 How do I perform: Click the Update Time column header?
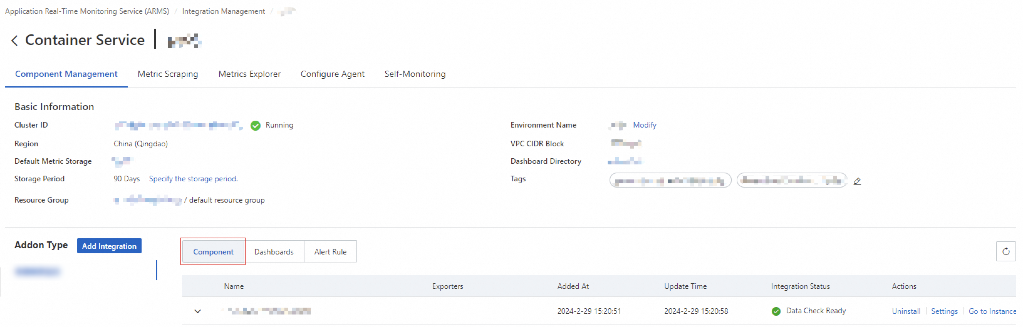click(x=685, y=286)
